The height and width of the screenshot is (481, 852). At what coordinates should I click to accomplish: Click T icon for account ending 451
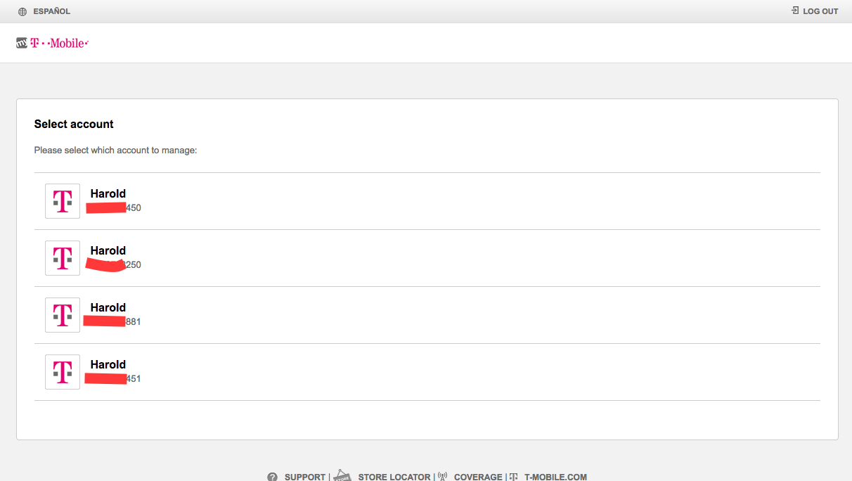pyautogui.click(x=63, y=372)
